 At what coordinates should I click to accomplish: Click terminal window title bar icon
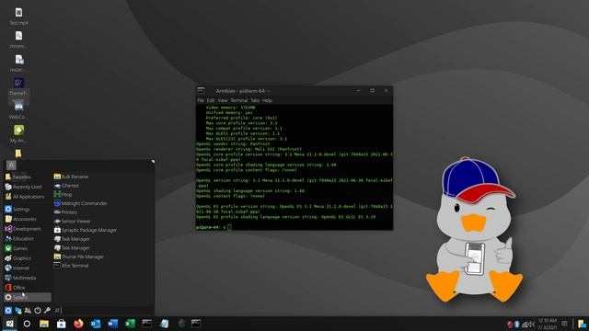(201, 90)
